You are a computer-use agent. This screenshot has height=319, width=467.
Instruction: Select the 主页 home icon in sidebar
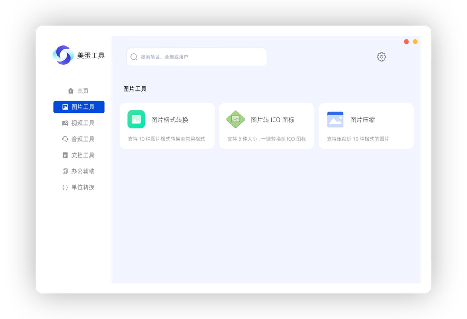pos(70,90)
